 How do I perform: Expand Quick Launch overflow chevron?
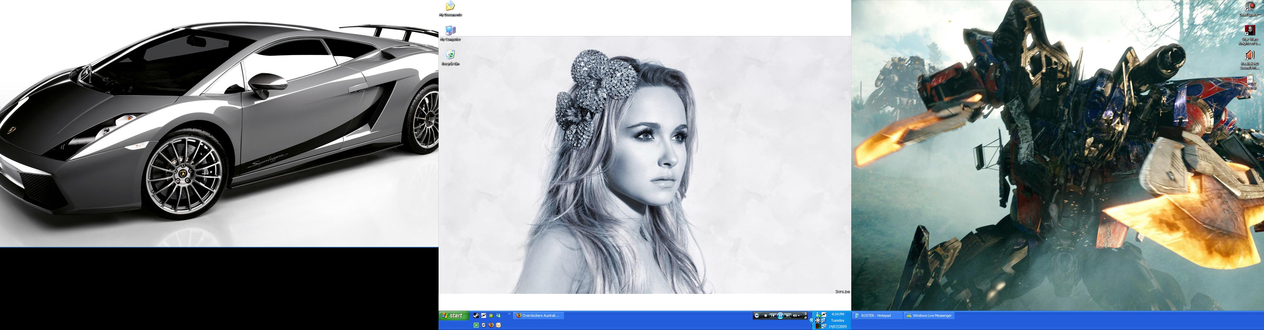[509, 314]
